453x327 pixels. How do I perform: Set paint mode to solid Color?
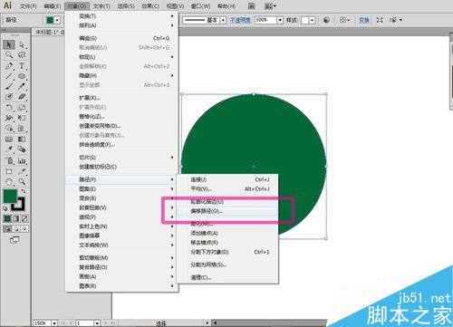[7, 218]
